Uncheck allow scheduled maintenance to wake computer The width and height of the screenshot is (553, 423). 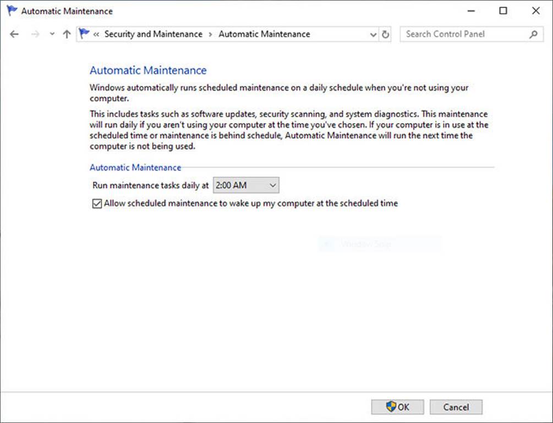96,203
